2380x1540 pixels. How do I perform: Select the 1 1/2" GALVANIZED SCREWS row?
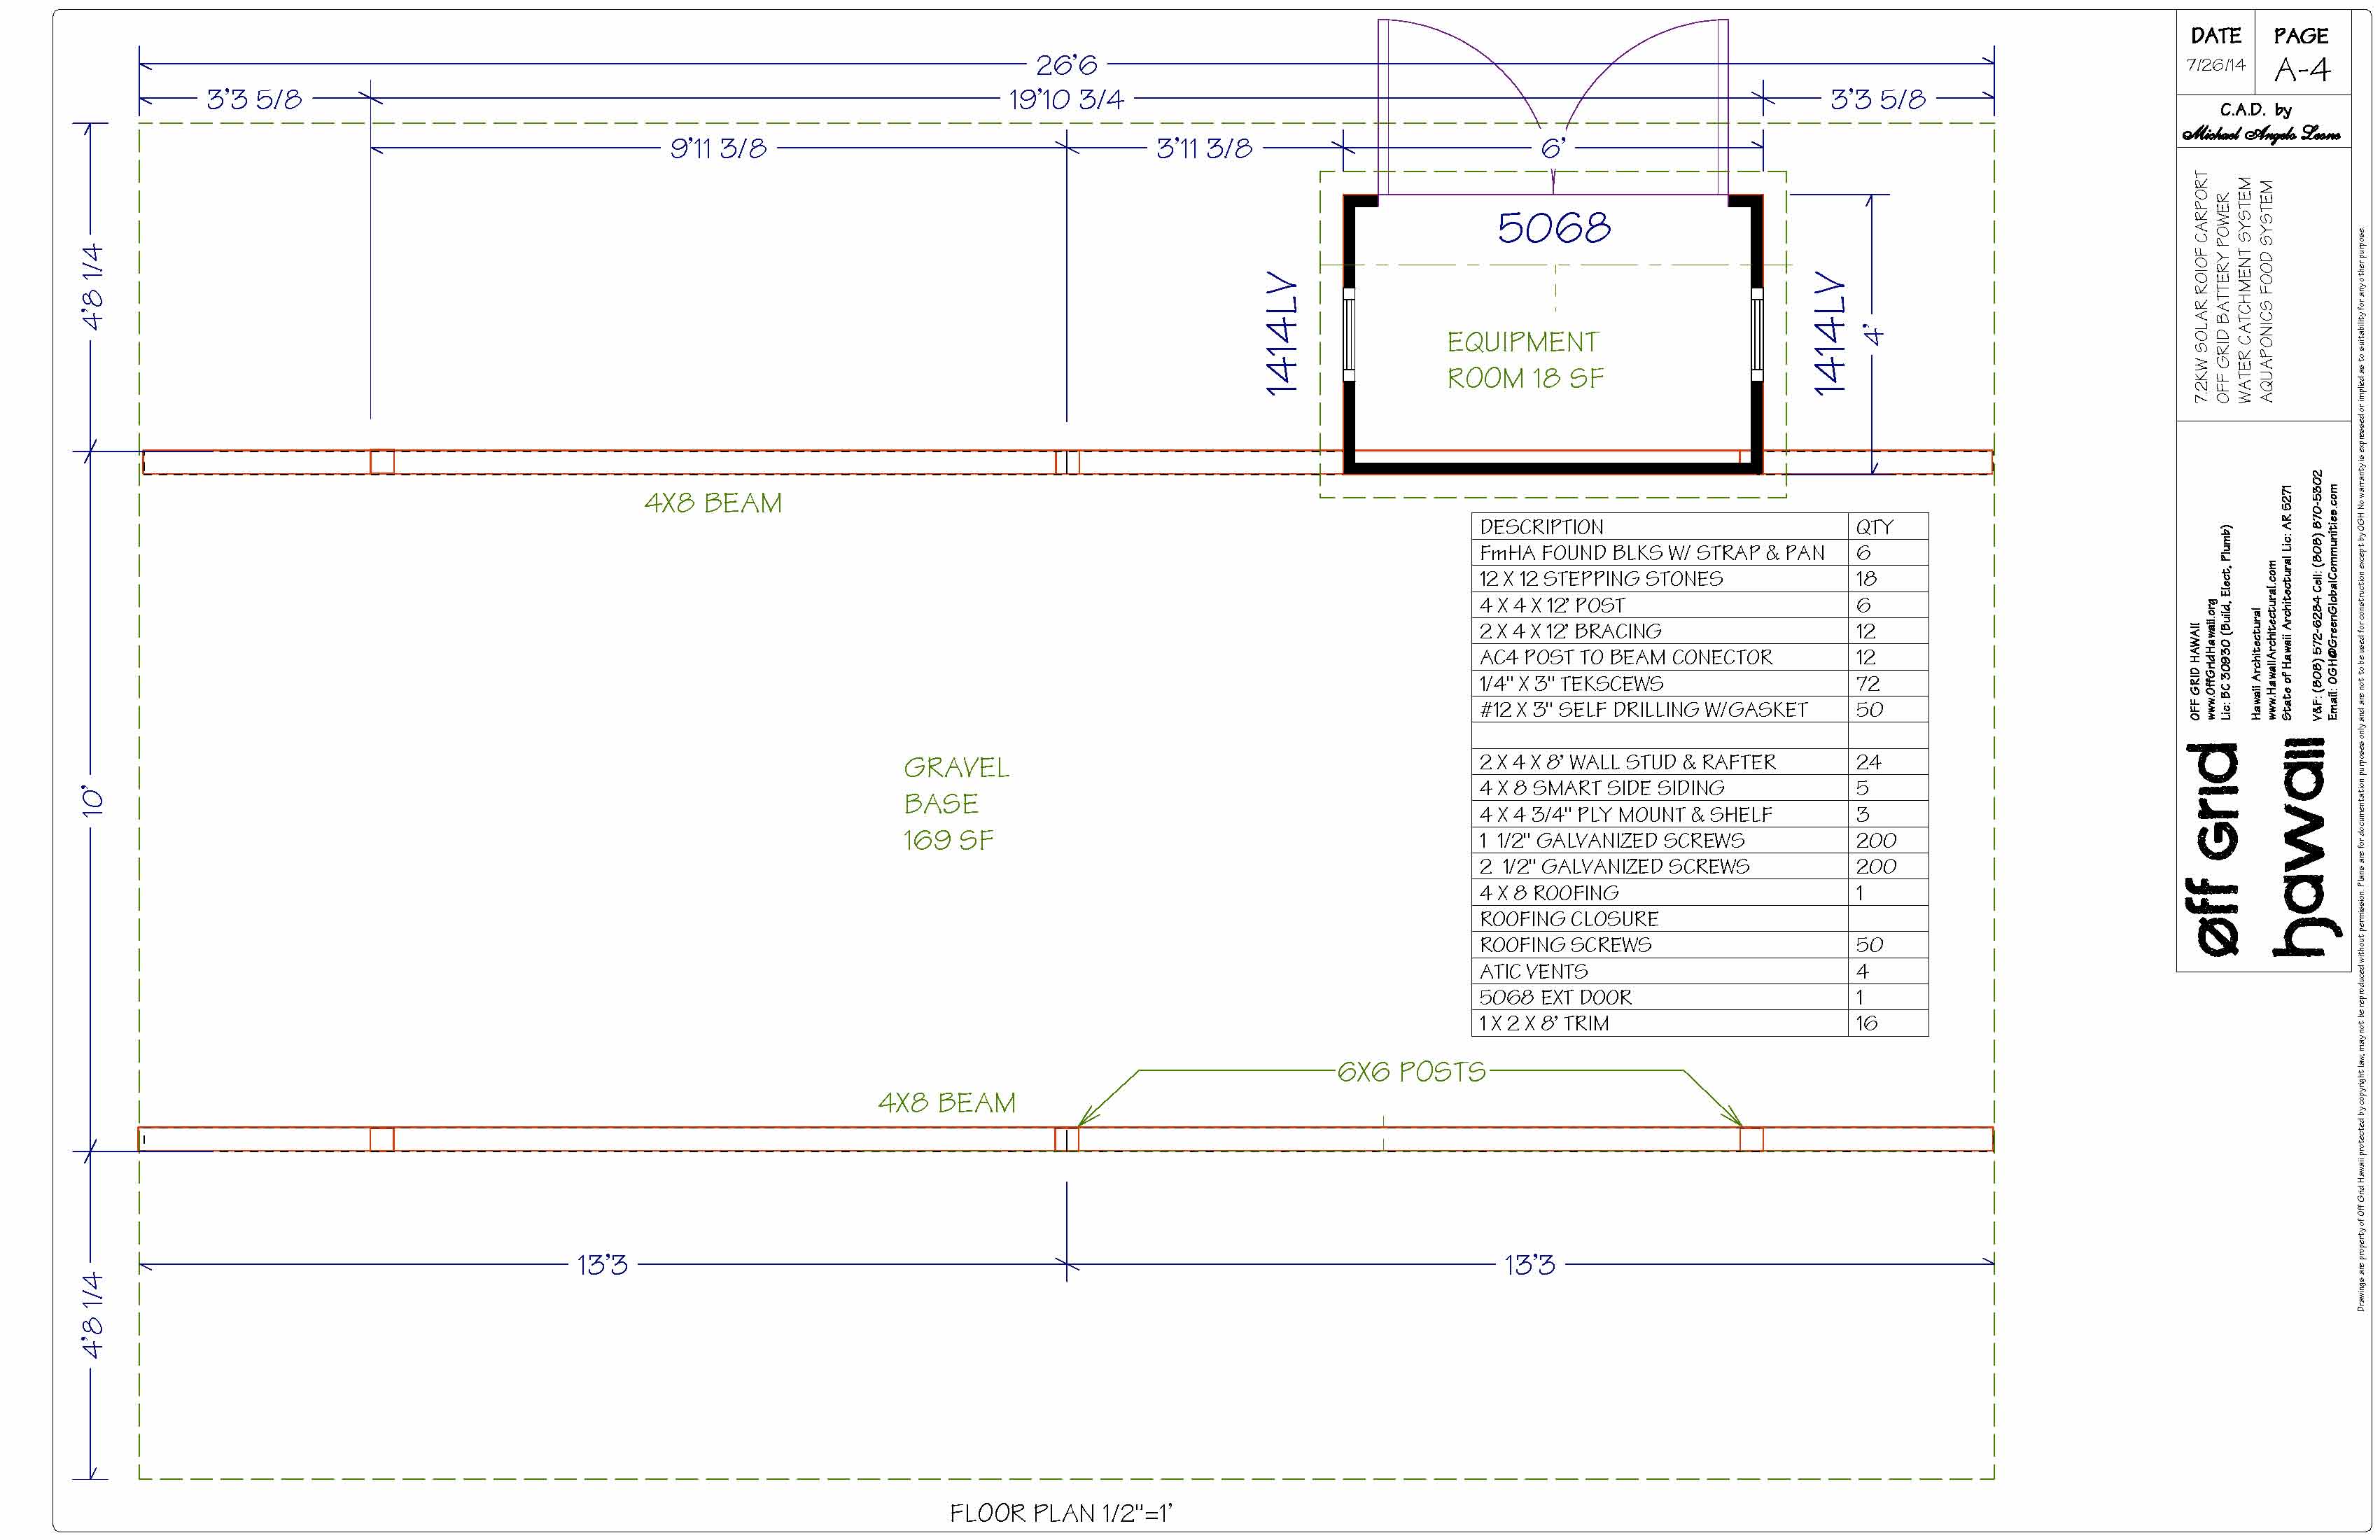pos(1699,840)
